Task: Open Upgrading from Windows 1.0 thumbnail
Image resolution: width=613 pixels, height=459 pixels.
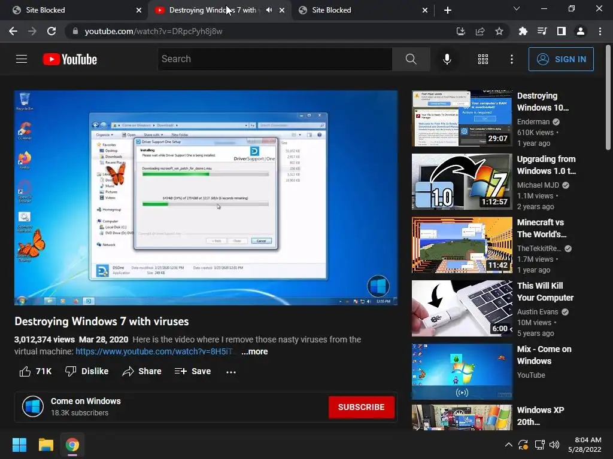Action: click(x=462, y=182)
